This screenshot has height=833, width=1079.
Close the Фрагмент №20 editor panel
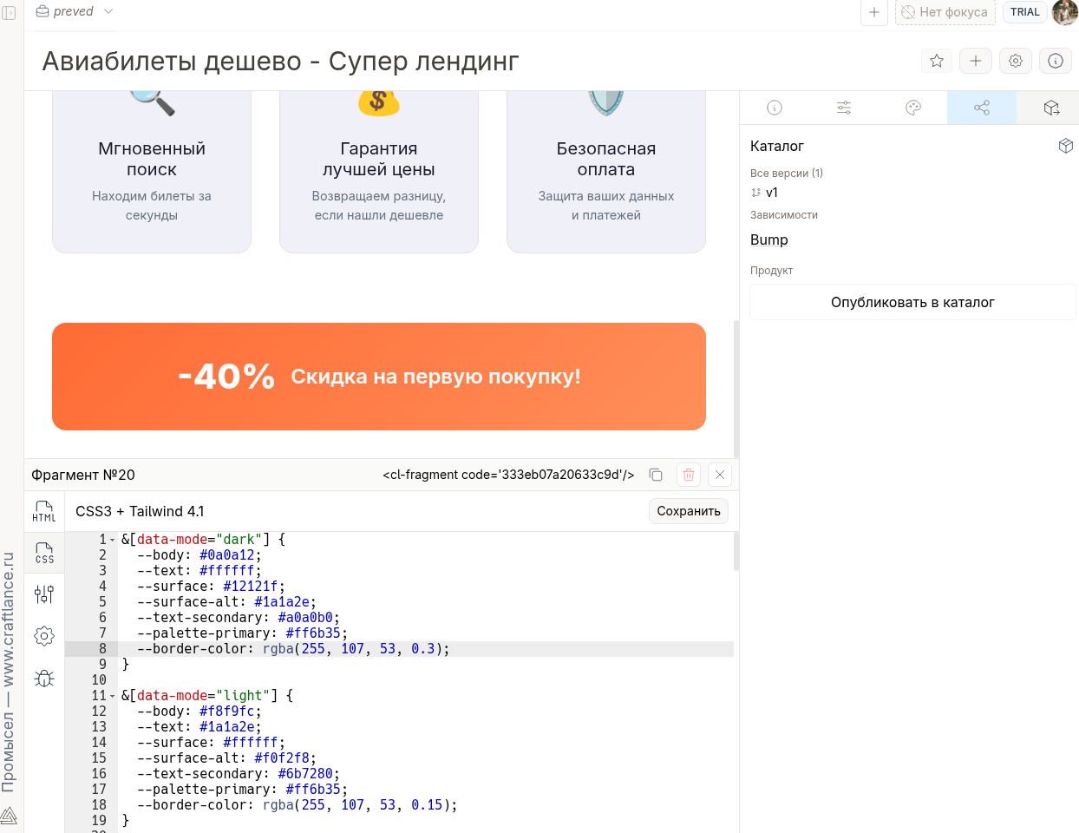point(719,475)
